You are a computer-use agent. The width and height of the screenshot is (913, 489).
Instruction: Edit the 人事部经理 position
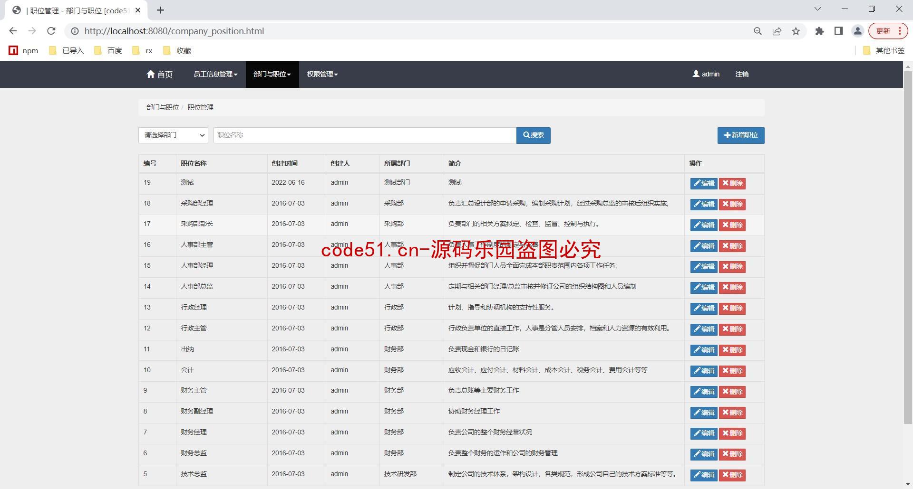pos(704,266)
